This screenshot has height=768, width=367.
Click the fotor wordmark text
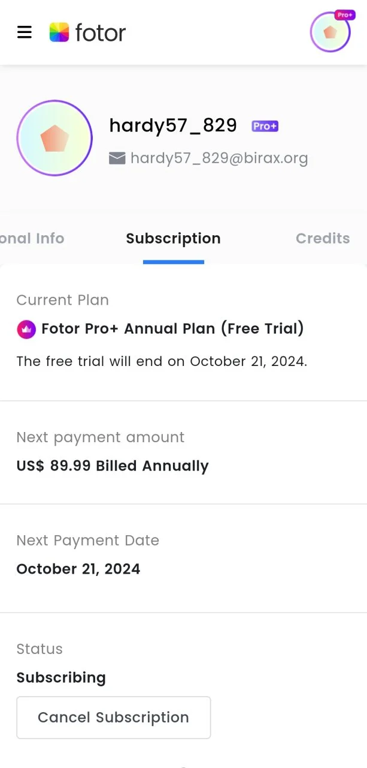click(101, 32)
